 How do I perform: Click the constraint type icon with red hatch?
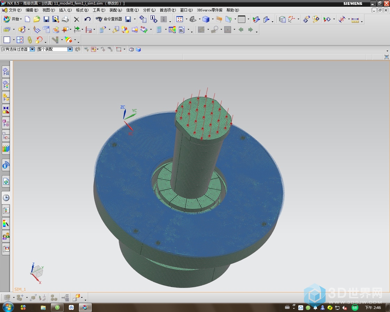[x=89, y=30]
